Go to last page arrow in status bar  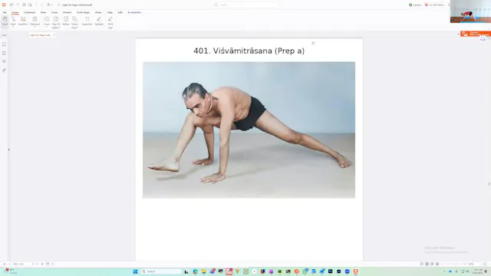click(42, 264)
